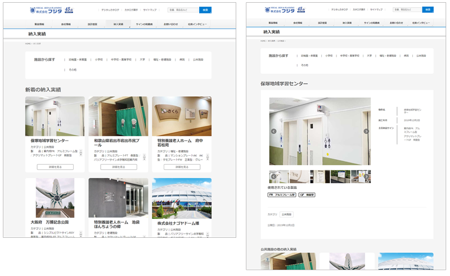Click the 45th anniversary badge on left page
This screenshot has height=276, width=450.
[x=69, y=10]
